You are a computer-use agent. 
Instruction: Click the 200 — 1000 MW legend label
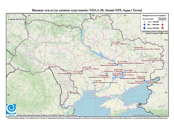(154, 25)
